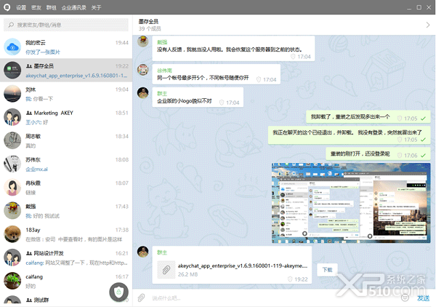Open the 关于 menu
Viewport: 436px width, 307px height.
pos(96,7)
